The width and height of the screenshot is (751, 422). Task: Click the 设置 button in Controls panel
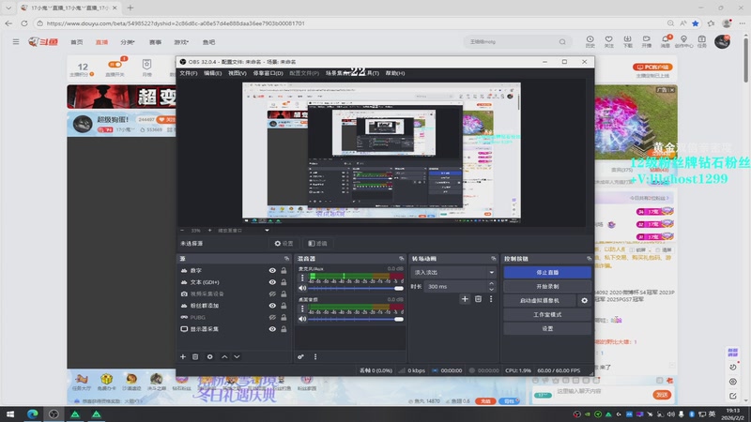(x=547, y=329)
